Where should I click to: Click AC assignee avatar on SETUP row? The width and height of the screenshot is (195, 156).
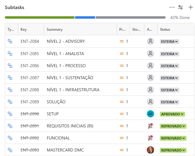150,114
